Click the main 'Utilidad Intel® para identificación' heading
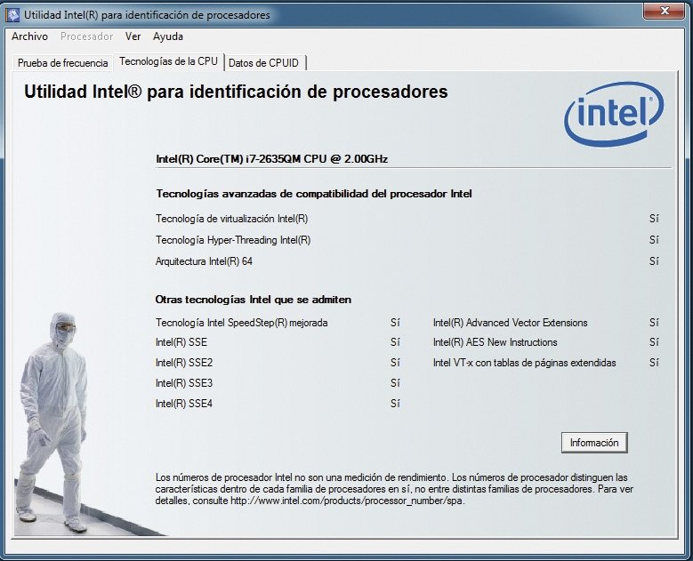The image size is (693, 561). tap(236, 92)
